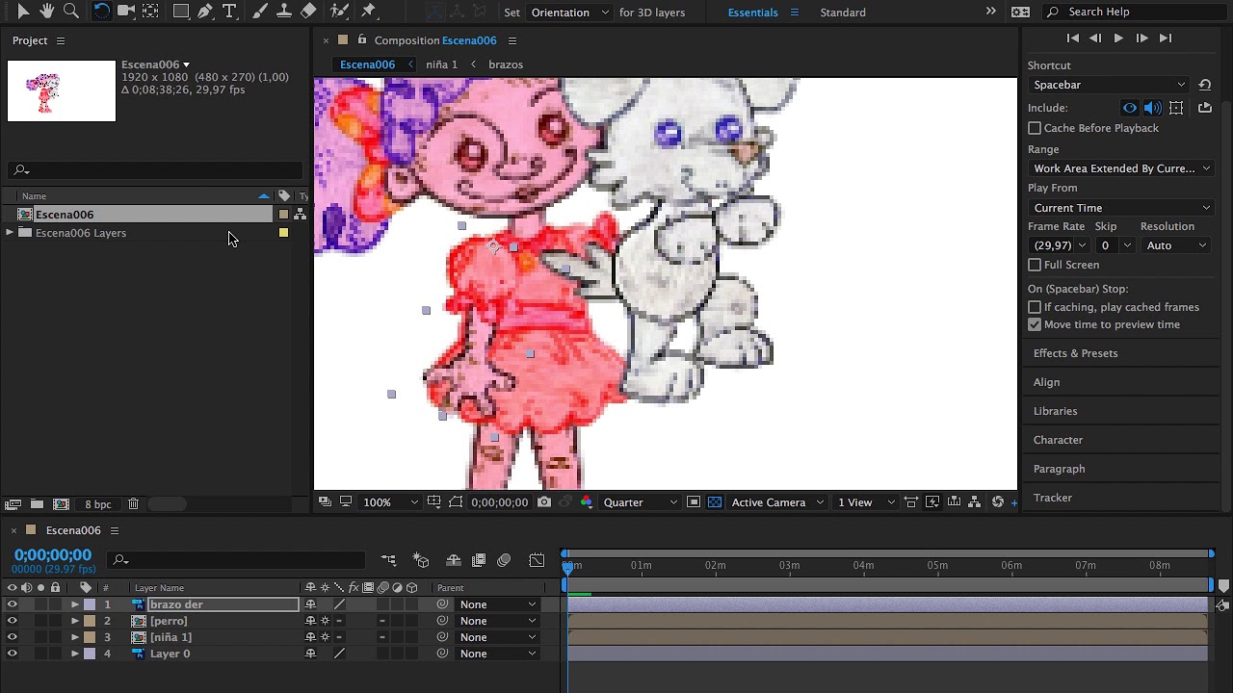This screenshot has width=1233, height=693.
Task: Click the region of interest icon
Action: 694,502
